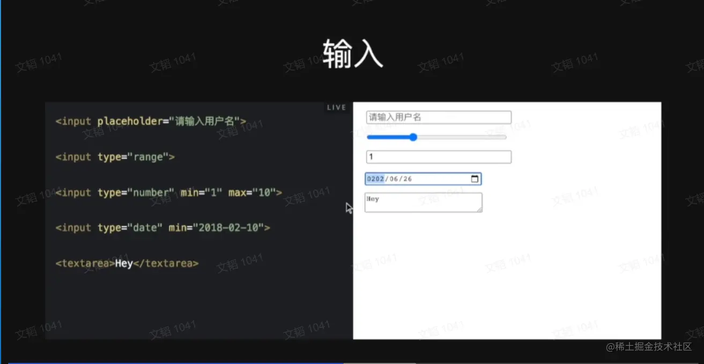The height and width of the screenshot is (364, 704).
Task: Click the textarea resize grip handle
Action: coord(479,210)
